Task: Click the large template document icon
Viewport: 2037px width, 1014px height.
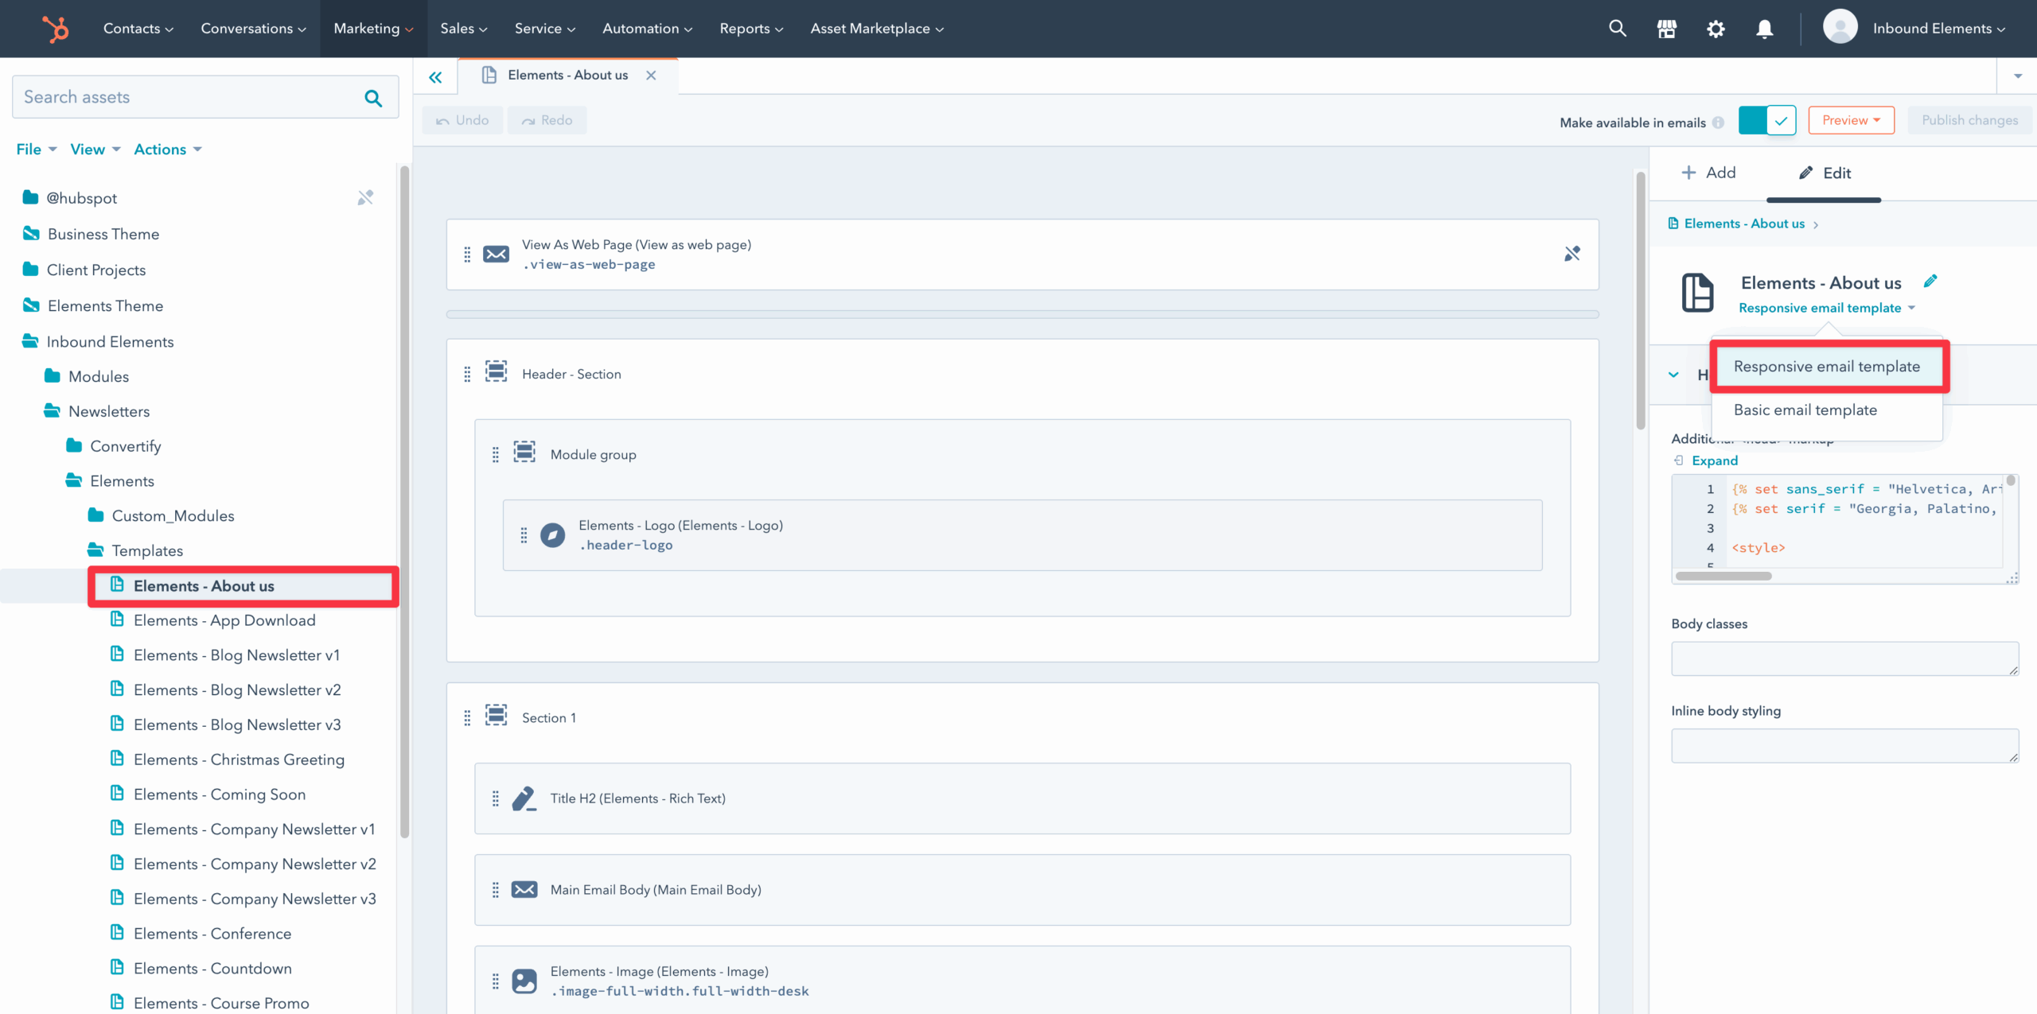Action: tap(1697, 293)
